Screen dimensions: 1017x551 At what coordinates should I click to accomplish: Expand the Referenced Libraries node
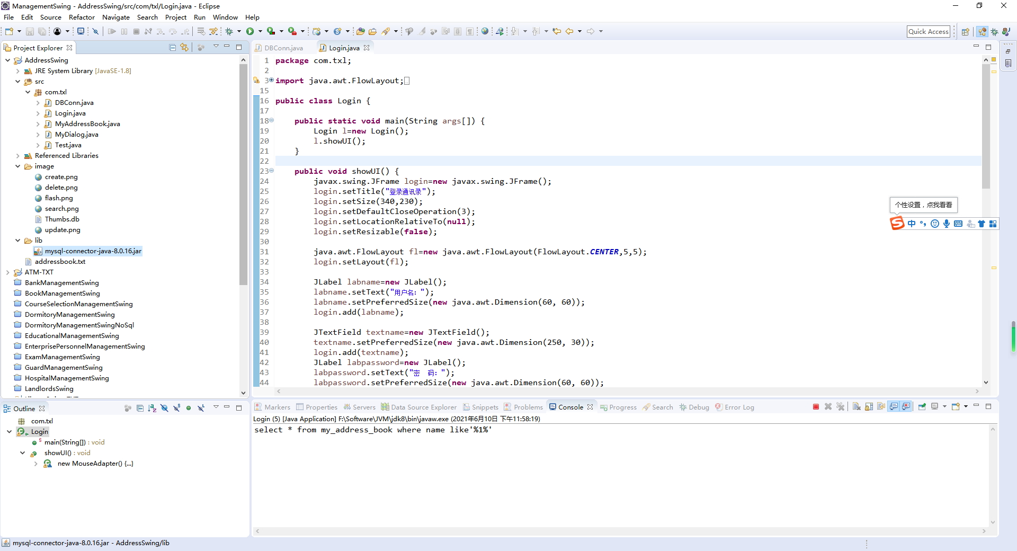click(x=19, y=156)
